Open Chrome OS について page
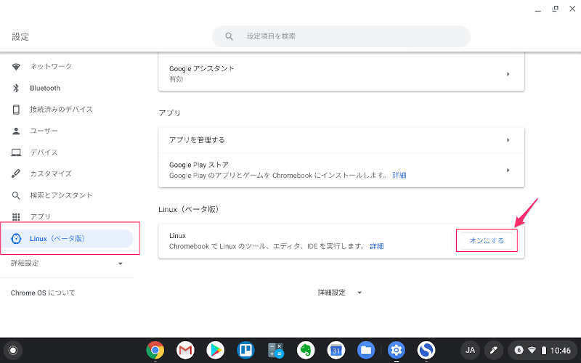The image size is (581, 363). click(x=43, y=293)
